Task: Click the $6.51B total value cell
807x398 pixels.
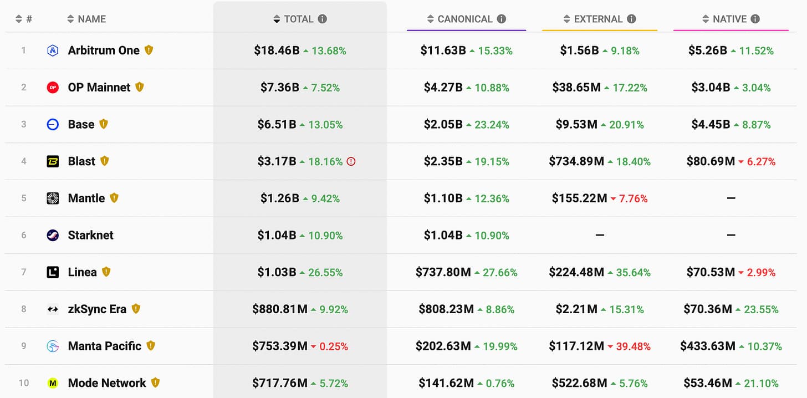Action: pyautogui.click(x=277, y=124)
